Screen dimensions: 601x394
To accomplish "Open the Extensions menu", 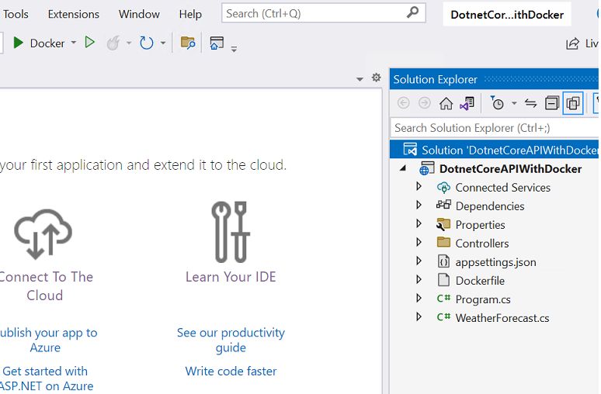I will point(74,14).
